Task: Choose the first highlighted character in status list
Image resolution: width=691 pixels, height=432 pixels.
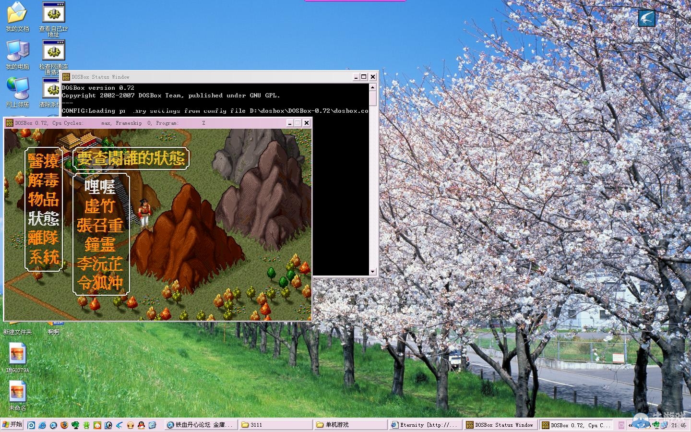Action: pos(100,187)
